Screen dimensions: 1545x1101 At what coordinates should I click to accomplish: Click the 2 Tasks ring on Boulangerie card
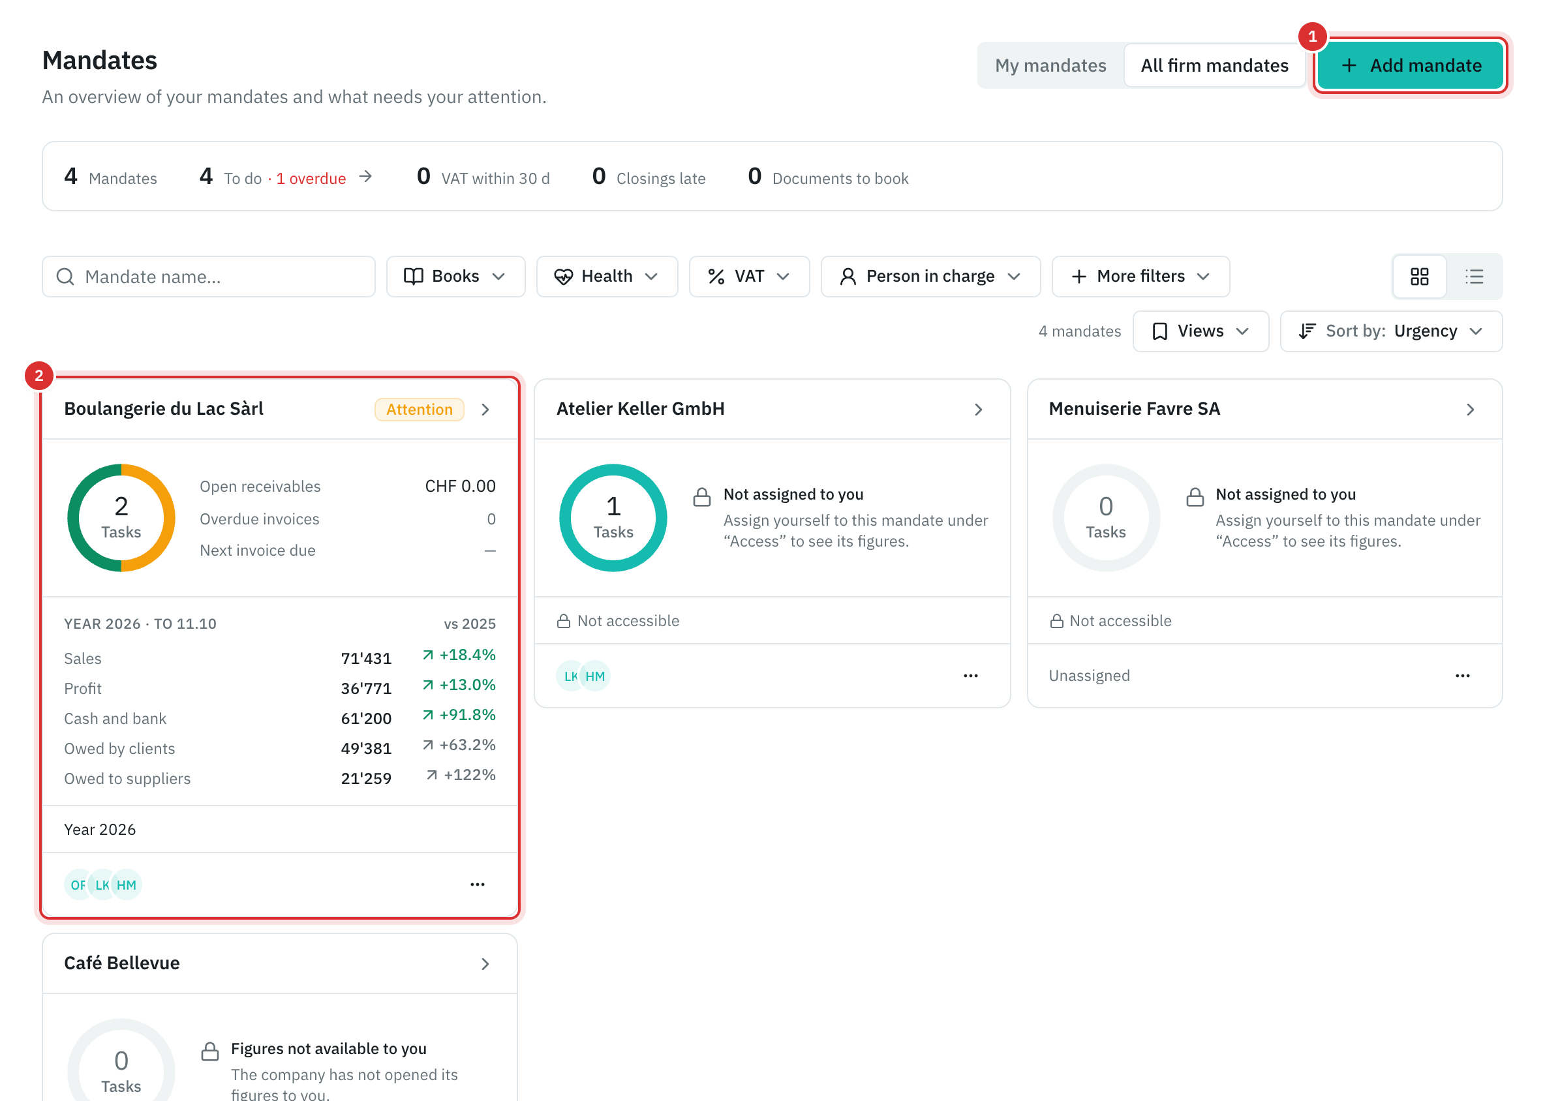(x=121, y=518)
